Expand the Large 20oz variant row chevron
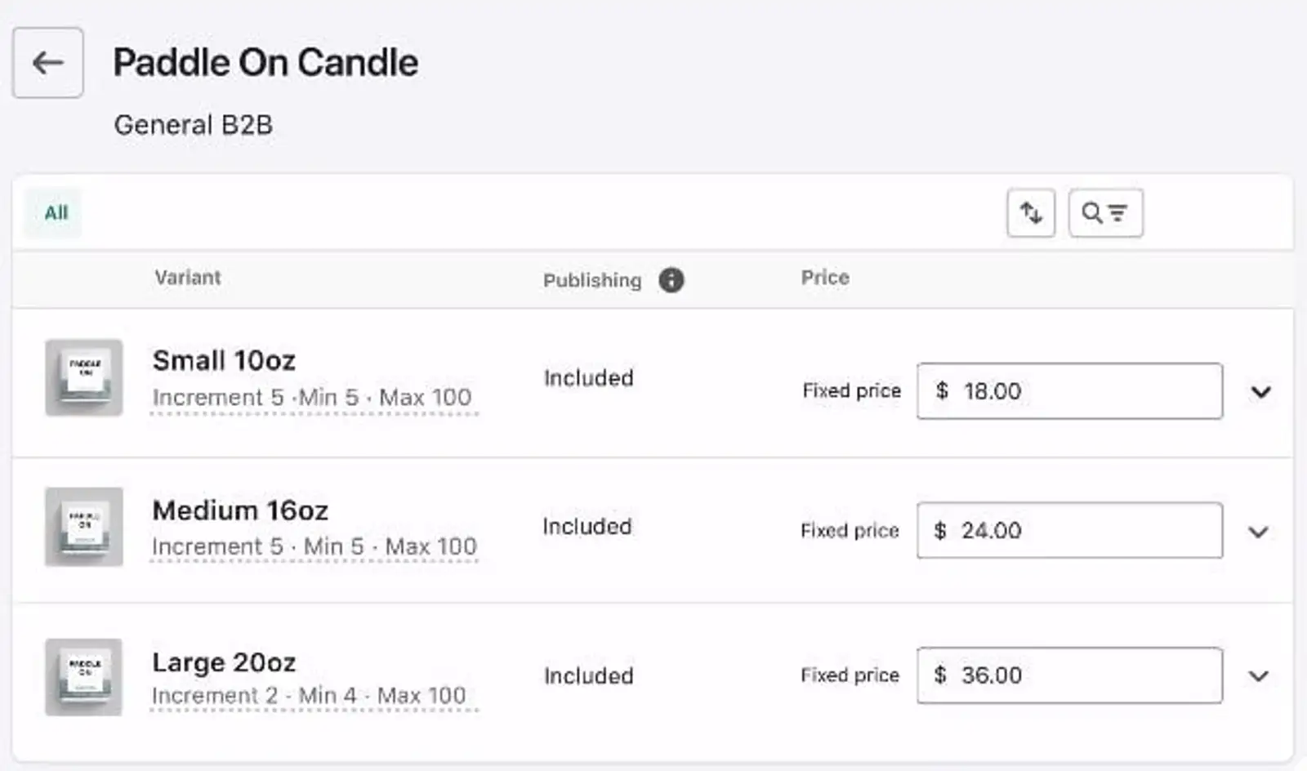 pos(1260,676)
